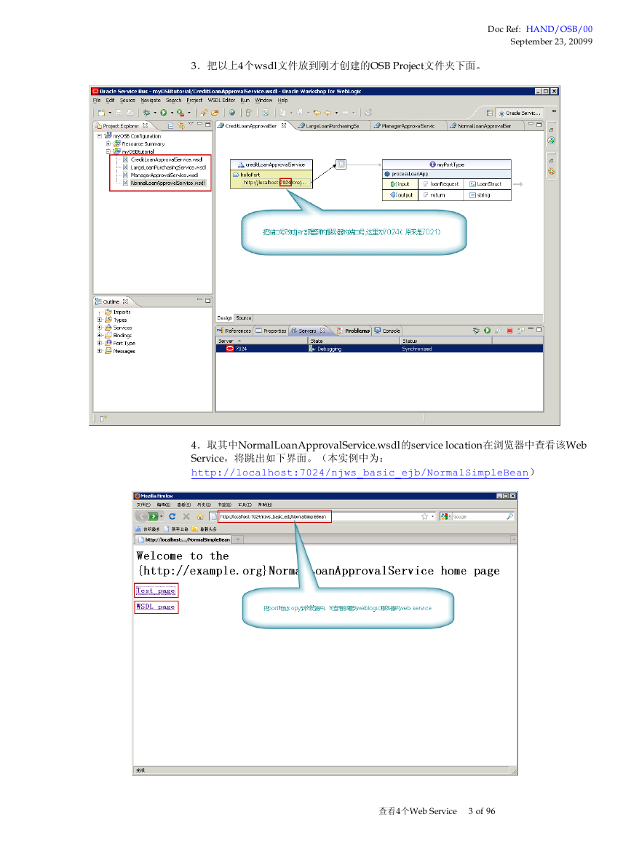Expand the Port Type node in Outline
The image size is (631, 841).
tap(99, 343)
